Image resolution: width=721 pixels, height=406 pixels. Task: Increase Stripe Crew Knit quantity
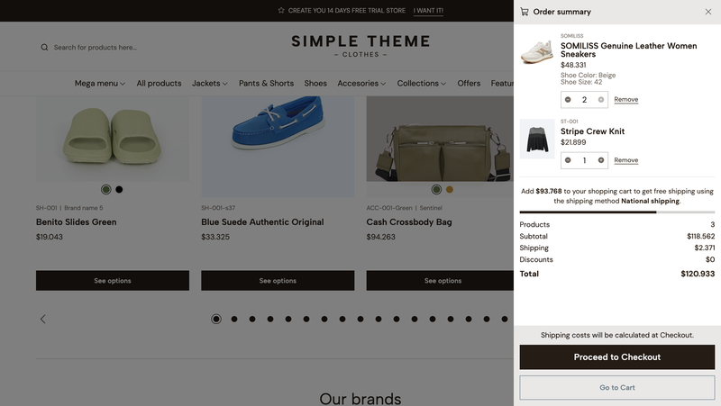click(x=601, y=161)
